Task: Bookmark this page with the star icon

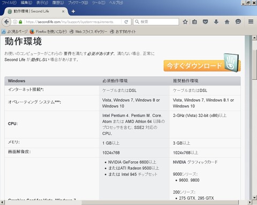Action: click(185, 22)
